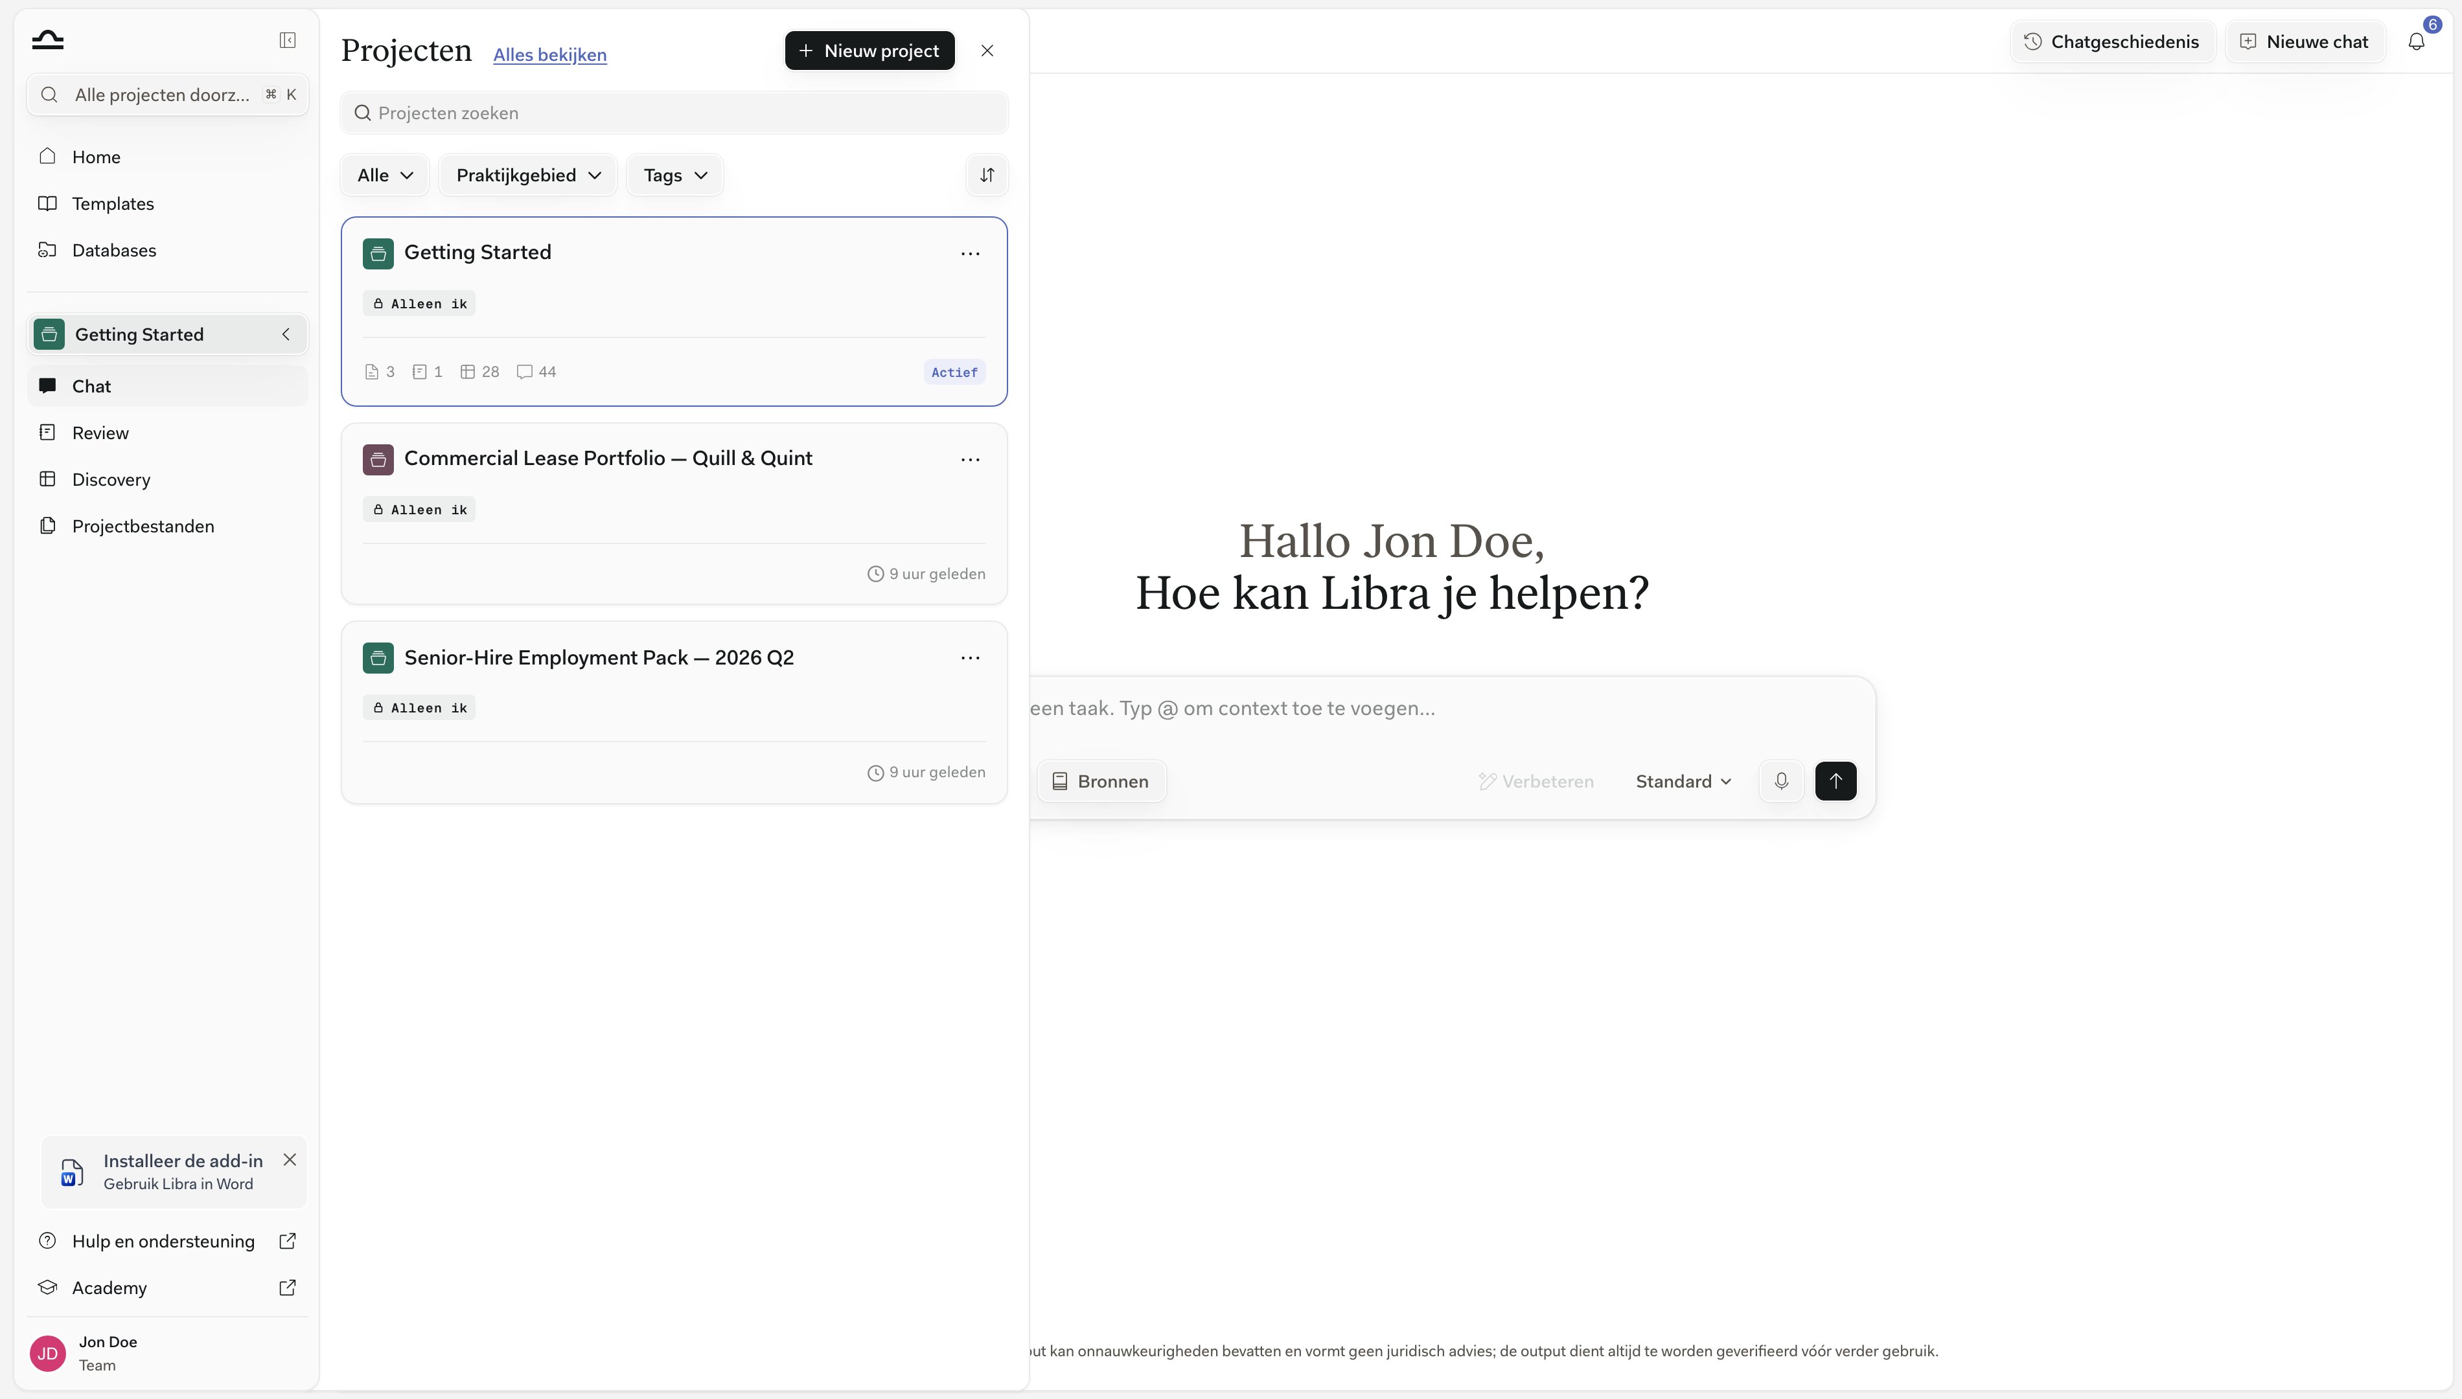This screenshot has width=2462, height=1399.
Task: Dismiss the Installeer de add-in banner
Action: [x=289, y=1160]
